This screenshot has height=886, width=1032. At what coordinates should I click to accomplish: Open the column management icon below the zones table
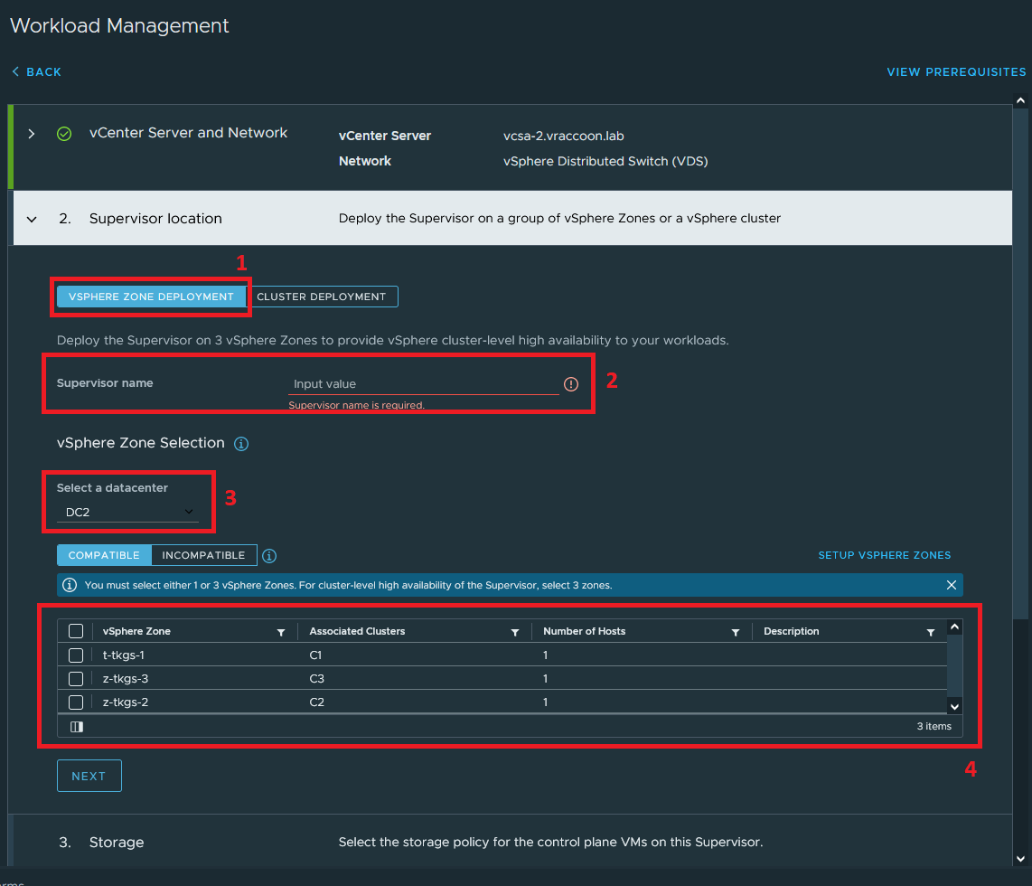pyautogui.click(x=76, y=726)
